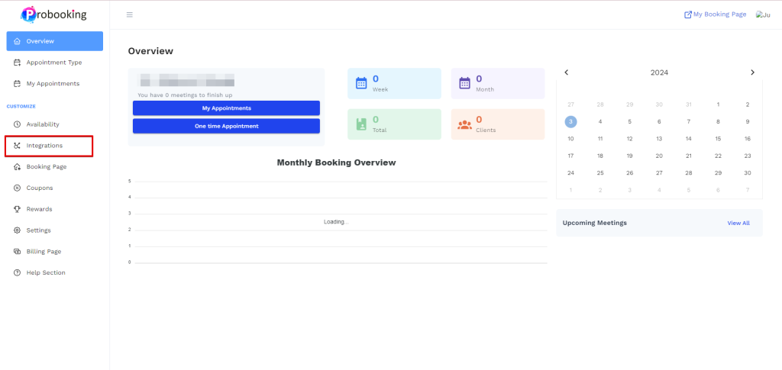Click the Month bookings calendar icon
The width and height of the screenshot is (782, 370).
coord(464,83)
